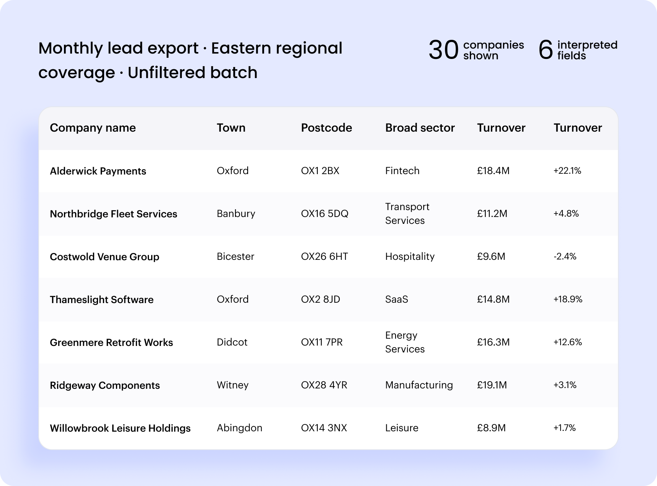Open Willowbrook Leisure Holdings entry
Screen dimensions: 657x486
pyautogui.click(x=328, y=428)
